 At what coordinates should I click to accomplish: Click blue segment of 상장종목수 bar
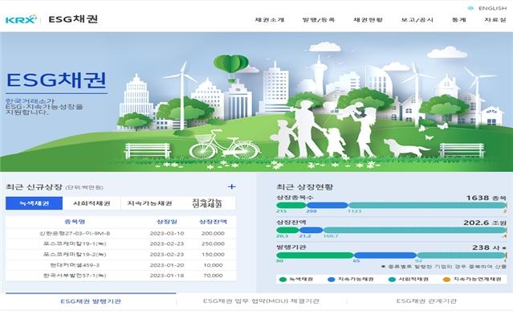(x=328, y=206)
